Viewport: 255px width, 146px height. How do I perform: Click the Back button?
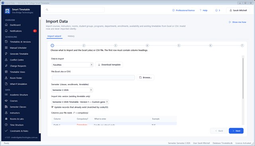pos(219,131)
